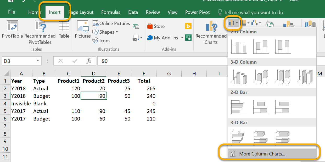Select the 2-D Clustered Bar chart
The height and width of the screenshot is (162, 325).
239,107
